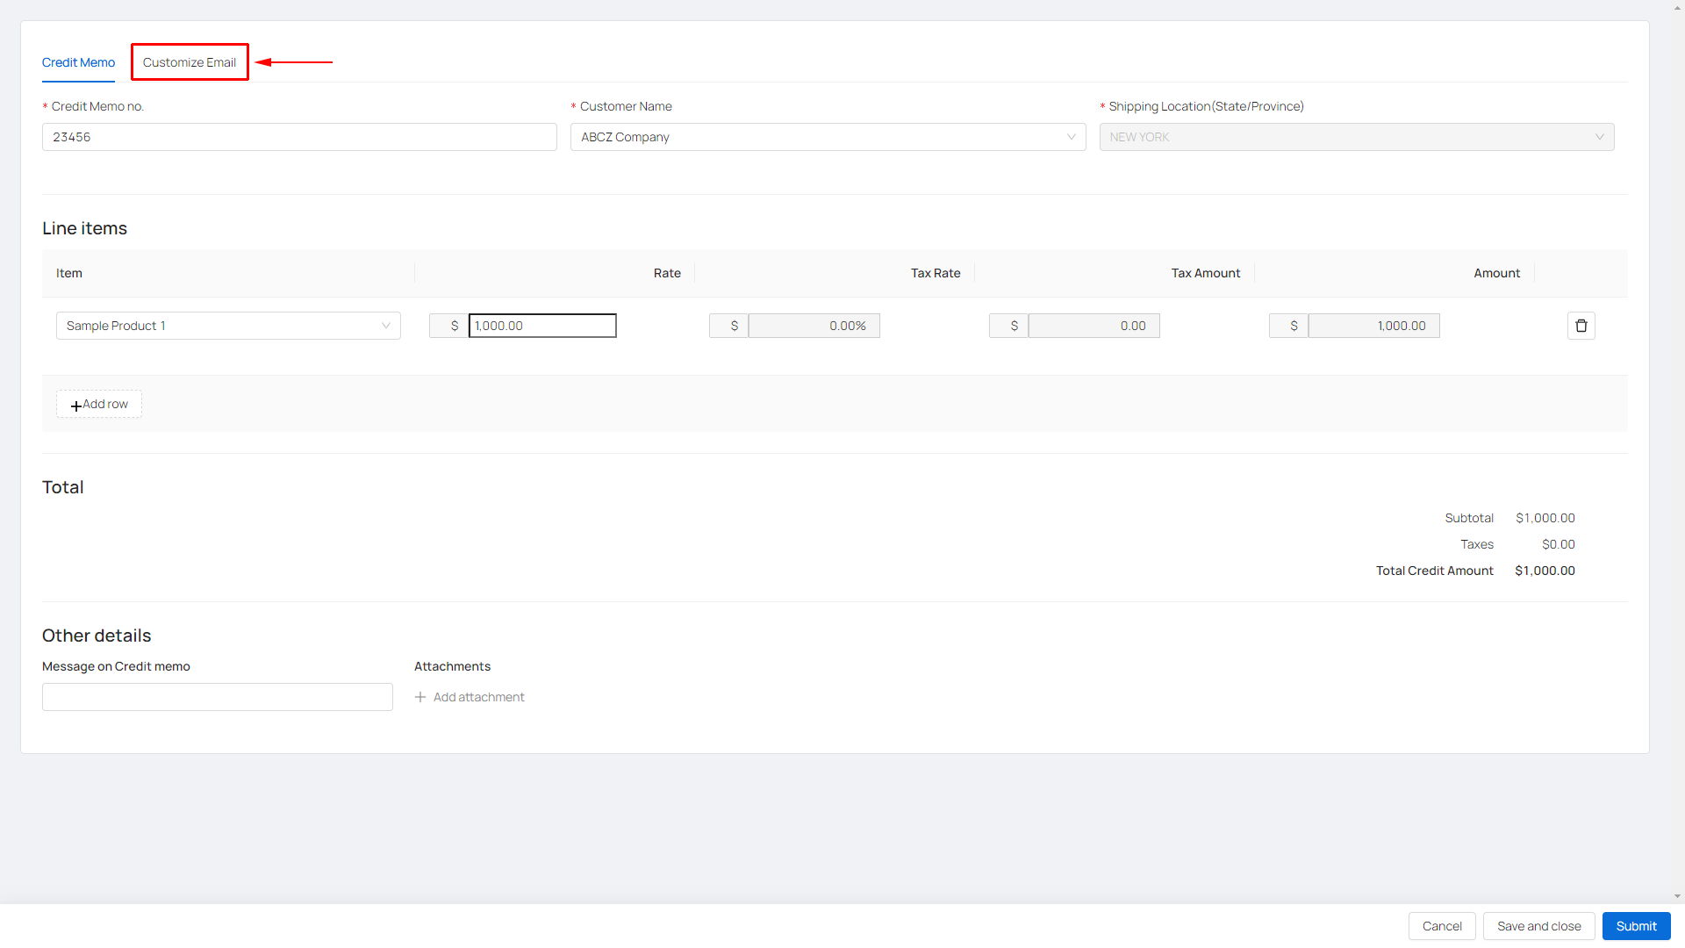1685x948 pixels.
Task: Click the scroll down arrow at page edge
Action: pyautogui.click(x=1677, y=896)
